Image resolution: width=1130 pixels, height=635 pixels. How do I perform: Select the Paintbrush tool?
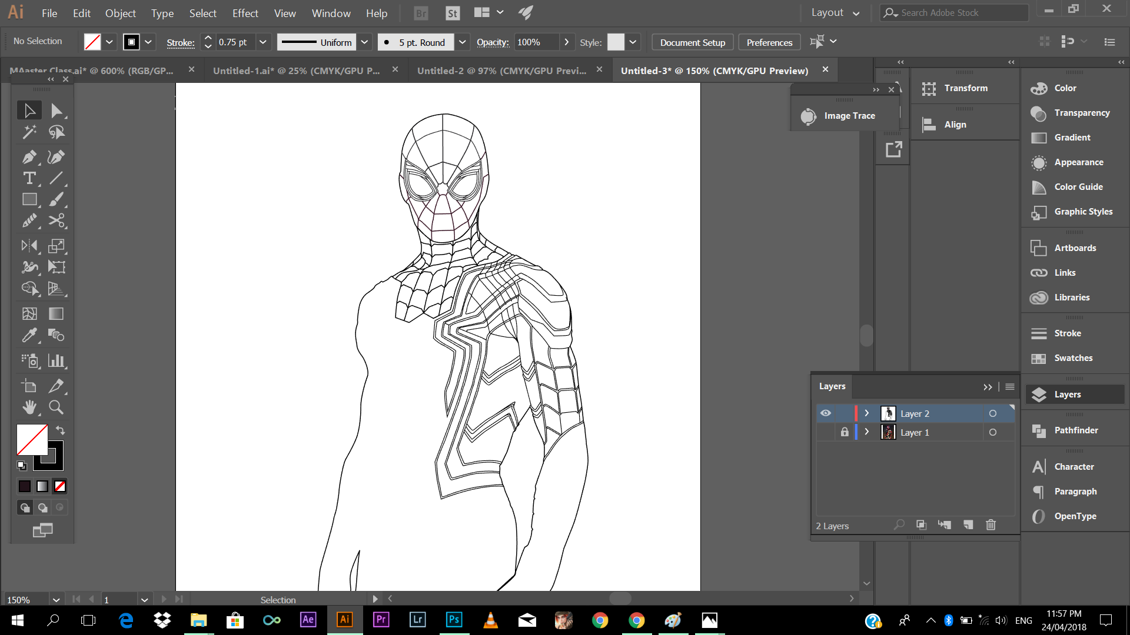[56, 199]
